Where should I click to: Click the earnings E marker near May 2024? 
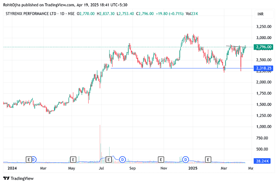point(73,160)
